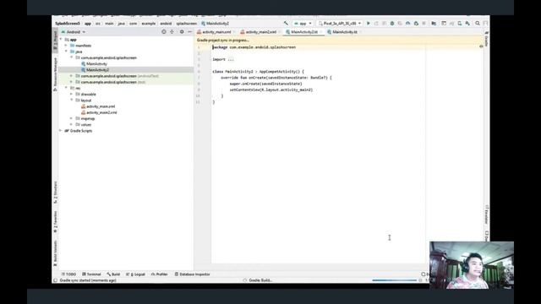Image resolution: width=541 pixels, height=304 pixels.
Task: Open the Gradle side tab on the right edge
Action: [x=486, y=39]
